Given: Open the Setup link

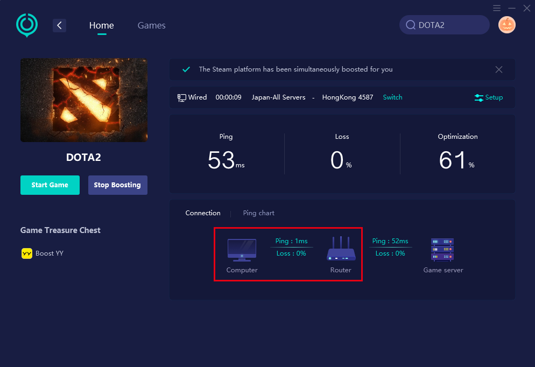Looking at the screenshot, I should click(494, 97).
